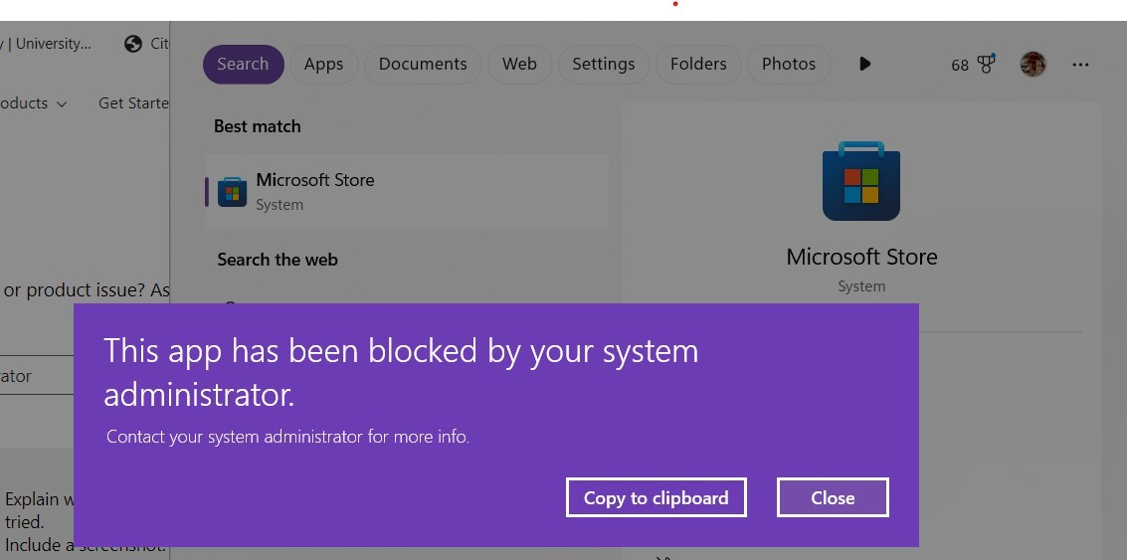Click the Search the web heading

pos(278,260)
